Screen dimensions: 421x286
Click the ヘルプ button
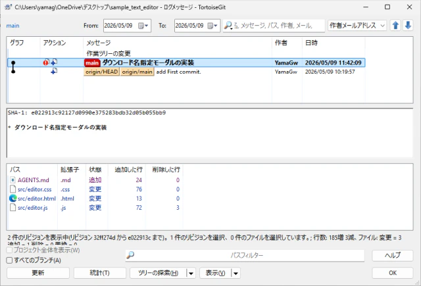[x=392, y=255]
